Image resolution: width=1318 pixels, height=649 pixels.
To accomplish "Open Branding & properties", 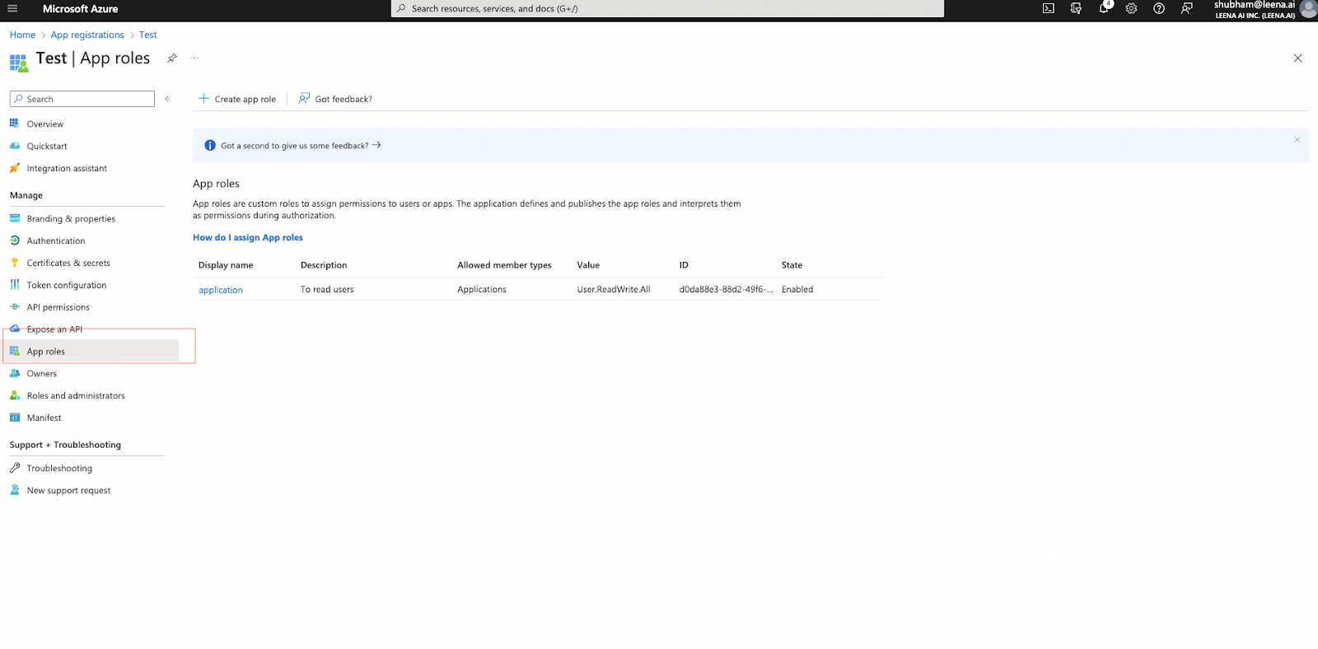I will (x=71, y=219).
